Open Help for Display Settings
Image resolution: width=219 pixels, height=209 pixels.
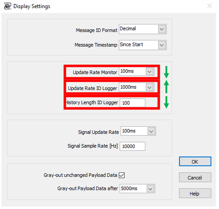tap(195, 193)
